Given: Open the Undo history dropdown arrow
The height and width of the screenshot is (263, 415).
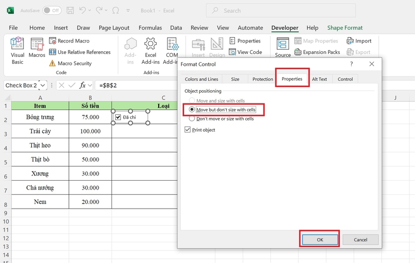Looking at the screenshot, I should [90, 10].
